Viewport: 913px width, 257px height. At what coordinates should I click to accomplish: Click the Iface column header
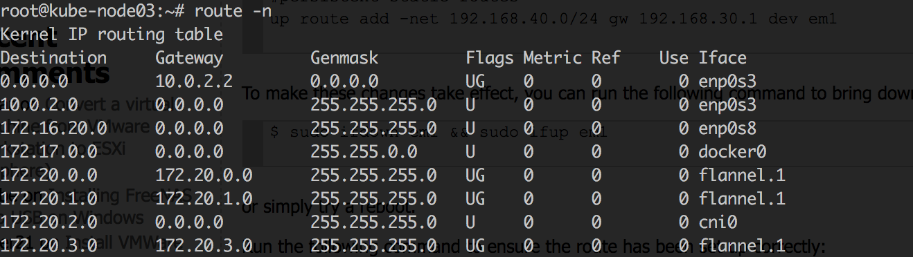pos(723,58)
